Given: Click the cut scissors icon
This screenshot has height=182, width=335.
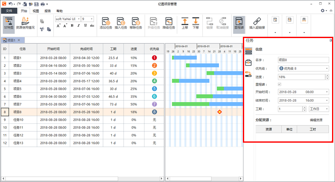Looking at the screenshot, I should [42, 29].
